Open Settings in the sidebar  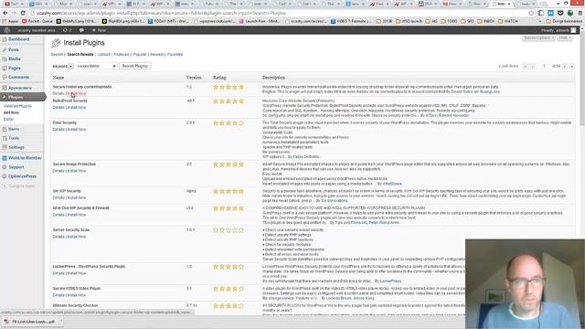[16, 147]
